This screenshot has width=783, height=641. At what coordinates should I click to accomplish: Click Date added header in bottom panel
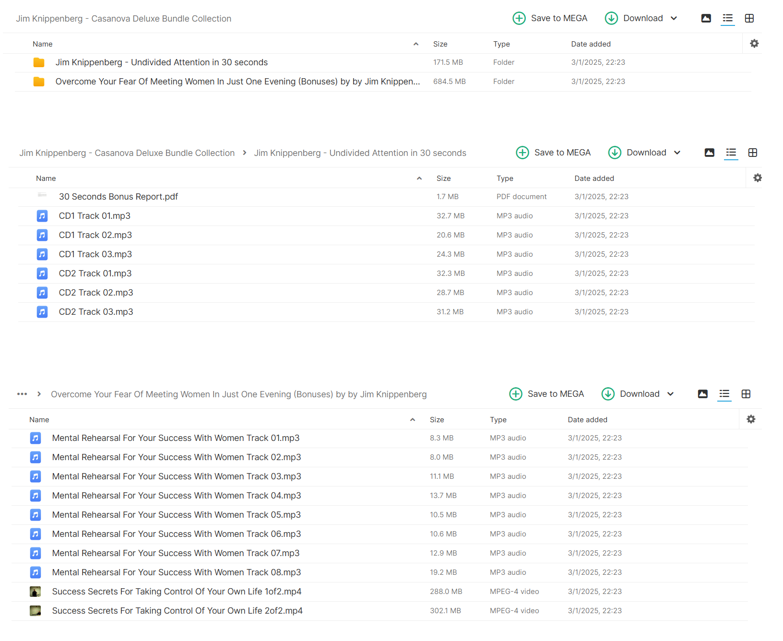tap(587, 420)
